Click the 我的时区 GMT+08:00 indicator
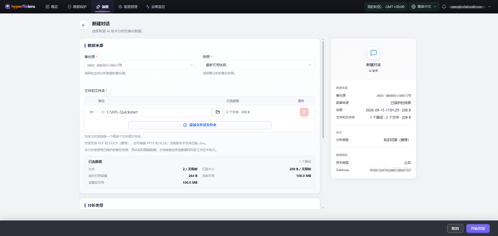The height and width of the screenshot is (236, 498). (x=386, y=7)
